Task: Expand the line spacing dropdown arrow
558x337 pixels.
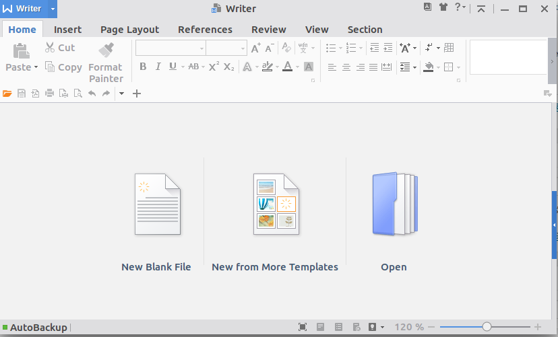Action: pyautogui.click(x=415, y=67)
